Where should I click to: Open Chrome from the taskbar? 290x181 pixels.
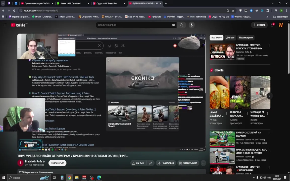click(69, 178)
